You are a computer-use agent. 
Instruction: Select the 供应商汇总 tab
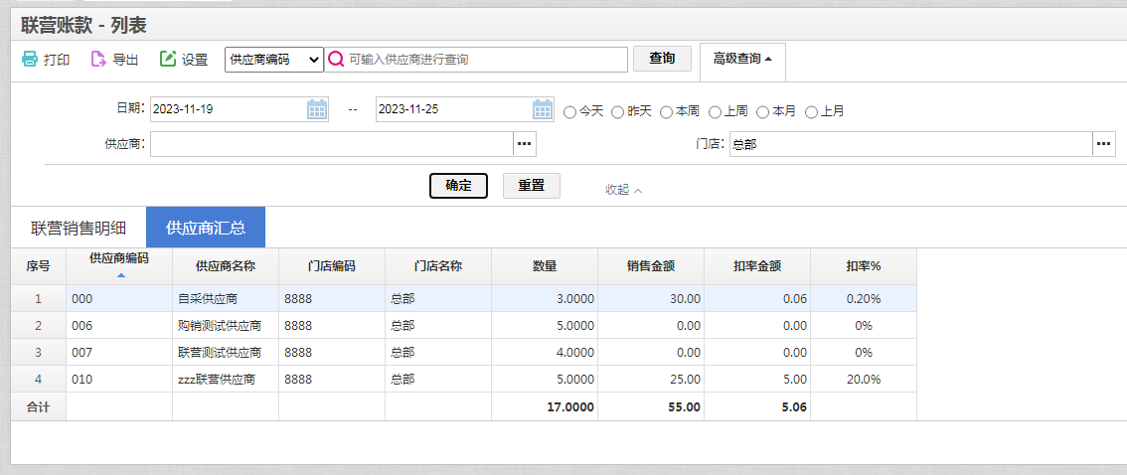click(x=206, y=228)
